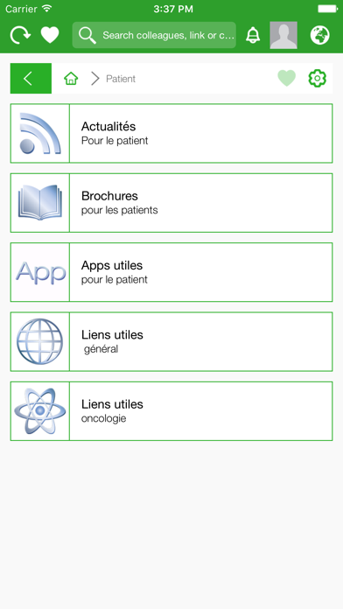Tap the globe language icon

320,35
